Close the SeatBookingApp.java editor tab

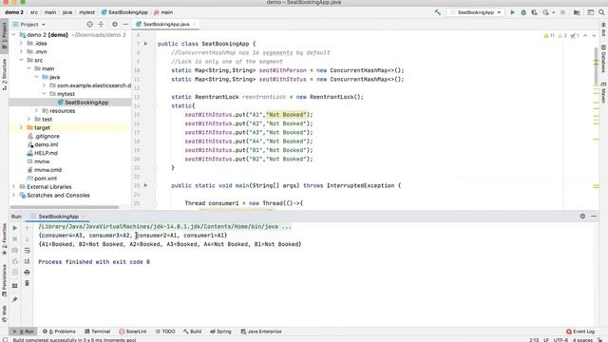194,24
